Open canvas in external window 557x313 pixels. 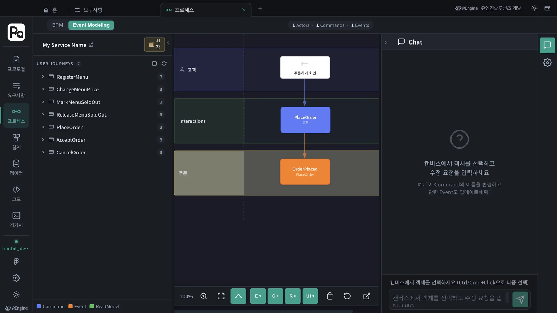click(367, 296)
